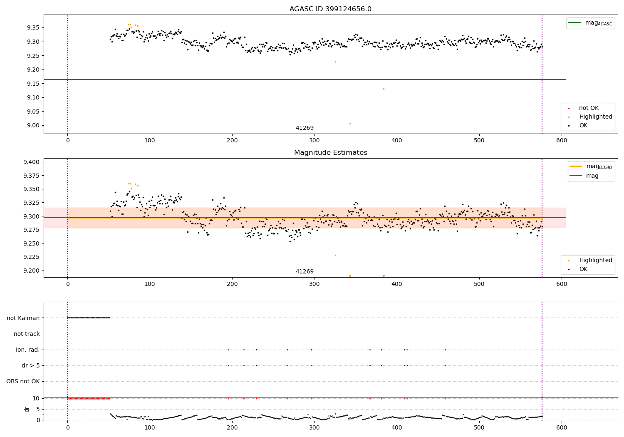Click the orange line swatch beside mag OBSID
This screenshot has height=437, width=624.
pos(576,166)
